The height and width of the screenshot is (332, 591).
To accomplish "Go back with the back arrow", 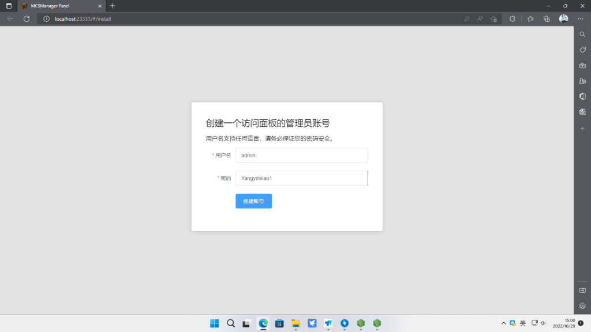I will pyautogui.click(x=10, y=19).
